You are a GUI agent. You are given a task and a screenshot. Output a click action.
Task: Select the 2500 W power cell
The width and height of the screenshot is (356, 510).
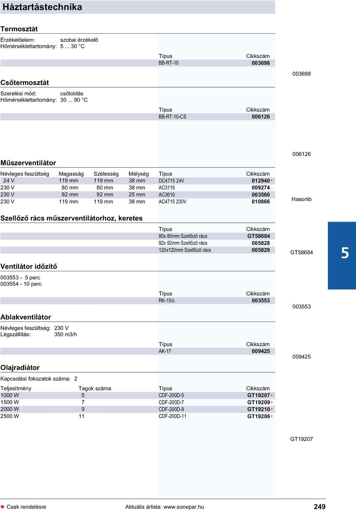click(10, 416)
